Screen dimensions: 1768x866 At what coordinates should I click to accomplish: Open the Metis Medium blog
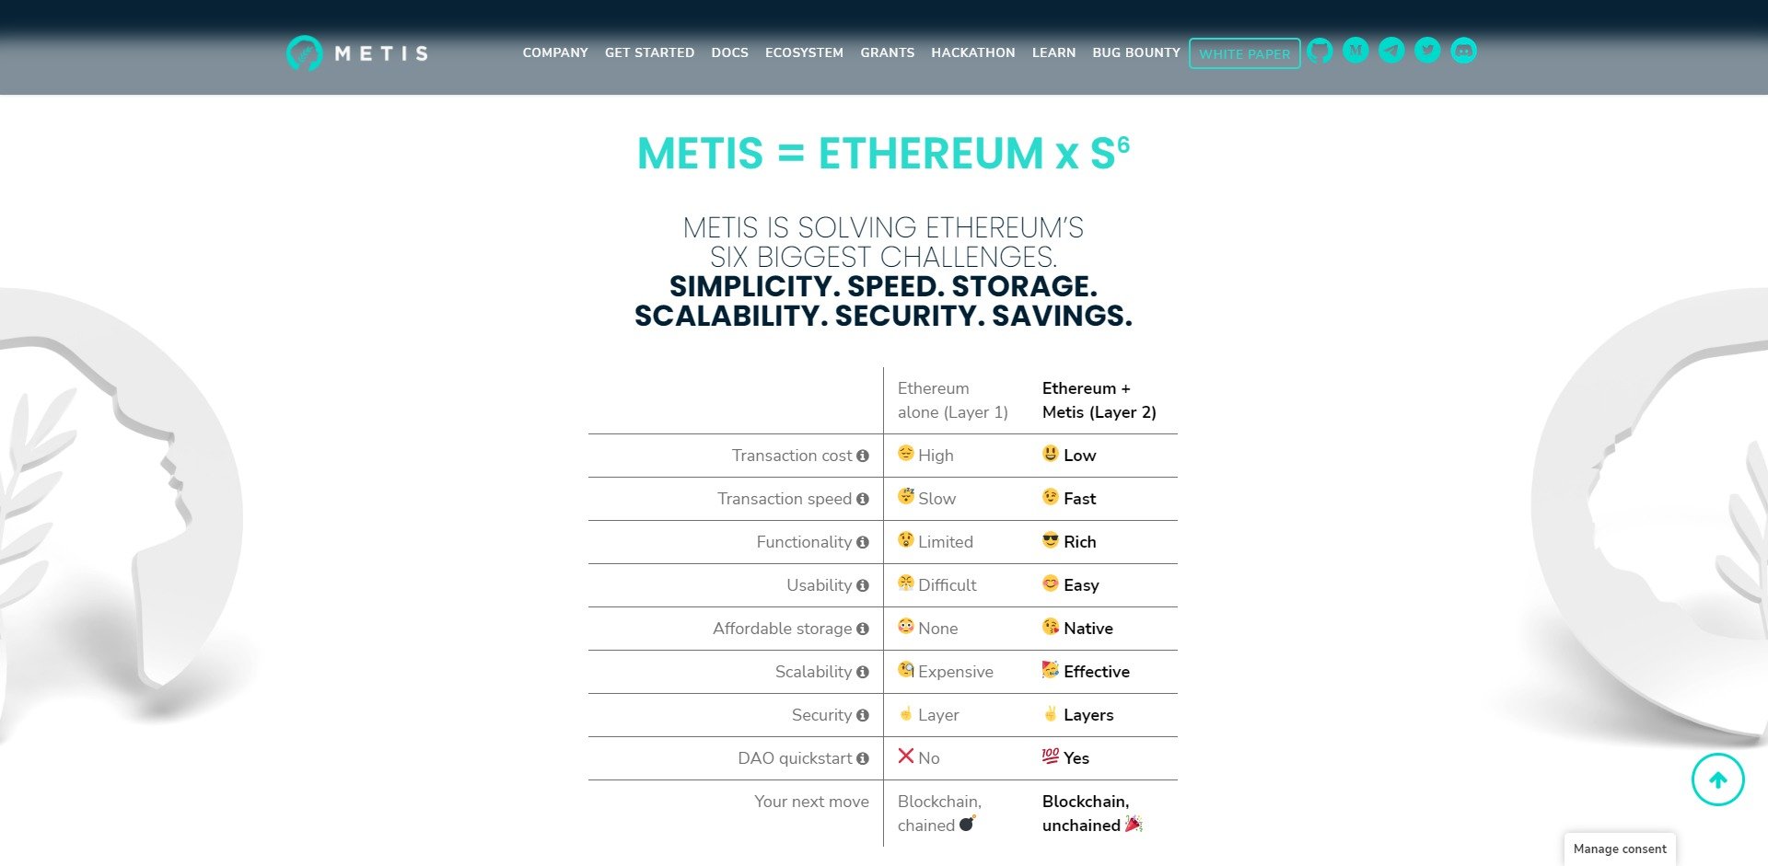coord(1355,51)
